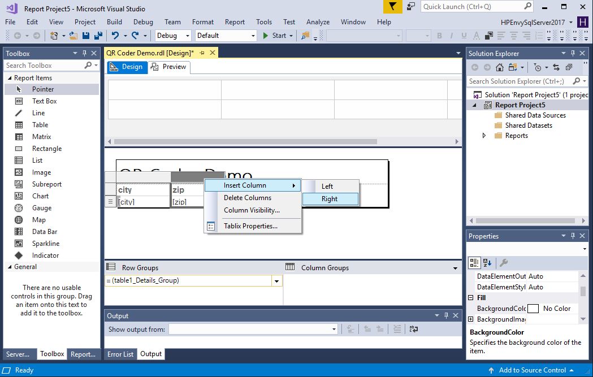The image size is (593, 377).
Task: Click the Undo arrow icon
Action: click(x=115, y=36)
